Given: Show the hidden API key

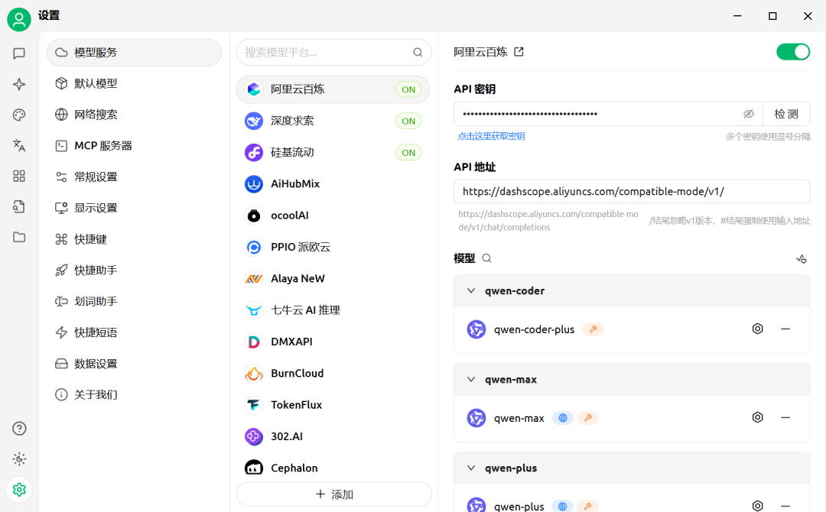Looking at the screenshot, I should pyautogui.click(x=749, y=114).
